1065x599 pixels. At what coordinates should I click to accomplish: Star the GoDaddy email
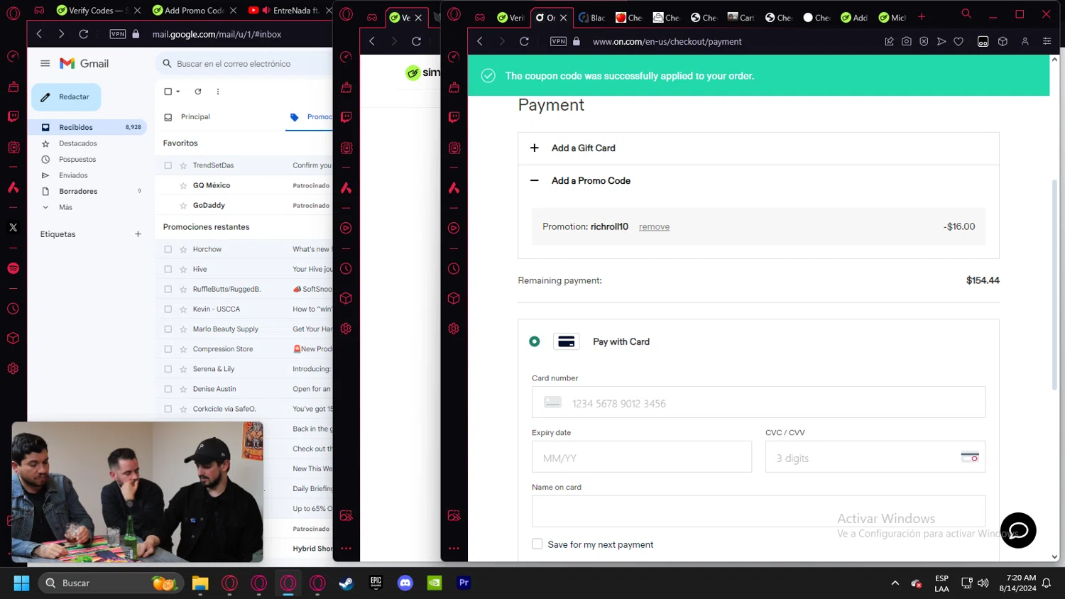point(183,206)
